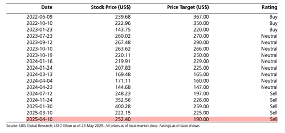Click the stock price 144.68 value
The image size is (285, 133).
(123, 87)
